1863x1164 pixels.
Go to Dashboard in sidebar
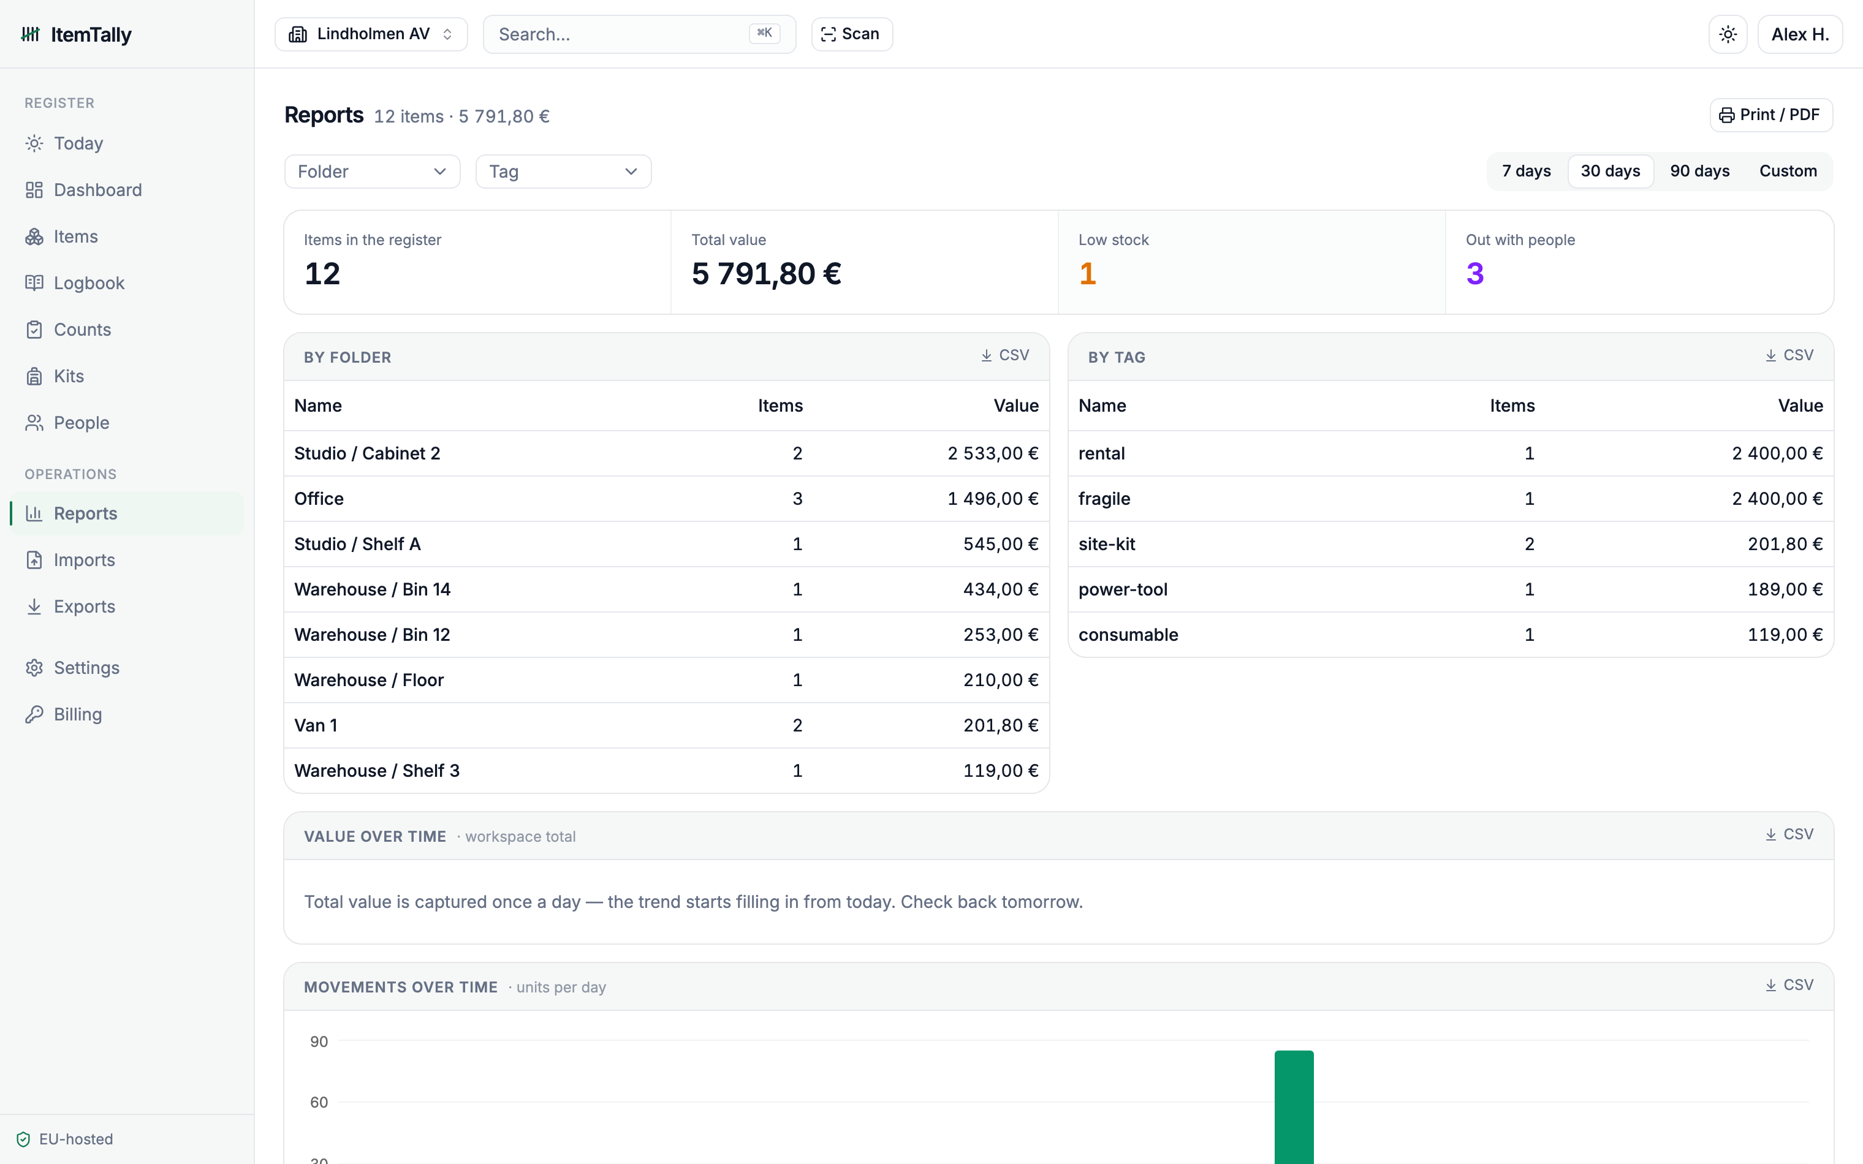tap(127, 190)
